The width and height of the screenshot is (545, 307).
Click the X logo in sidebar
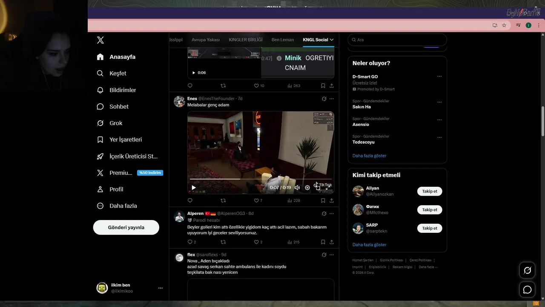(x=100, y=40)
